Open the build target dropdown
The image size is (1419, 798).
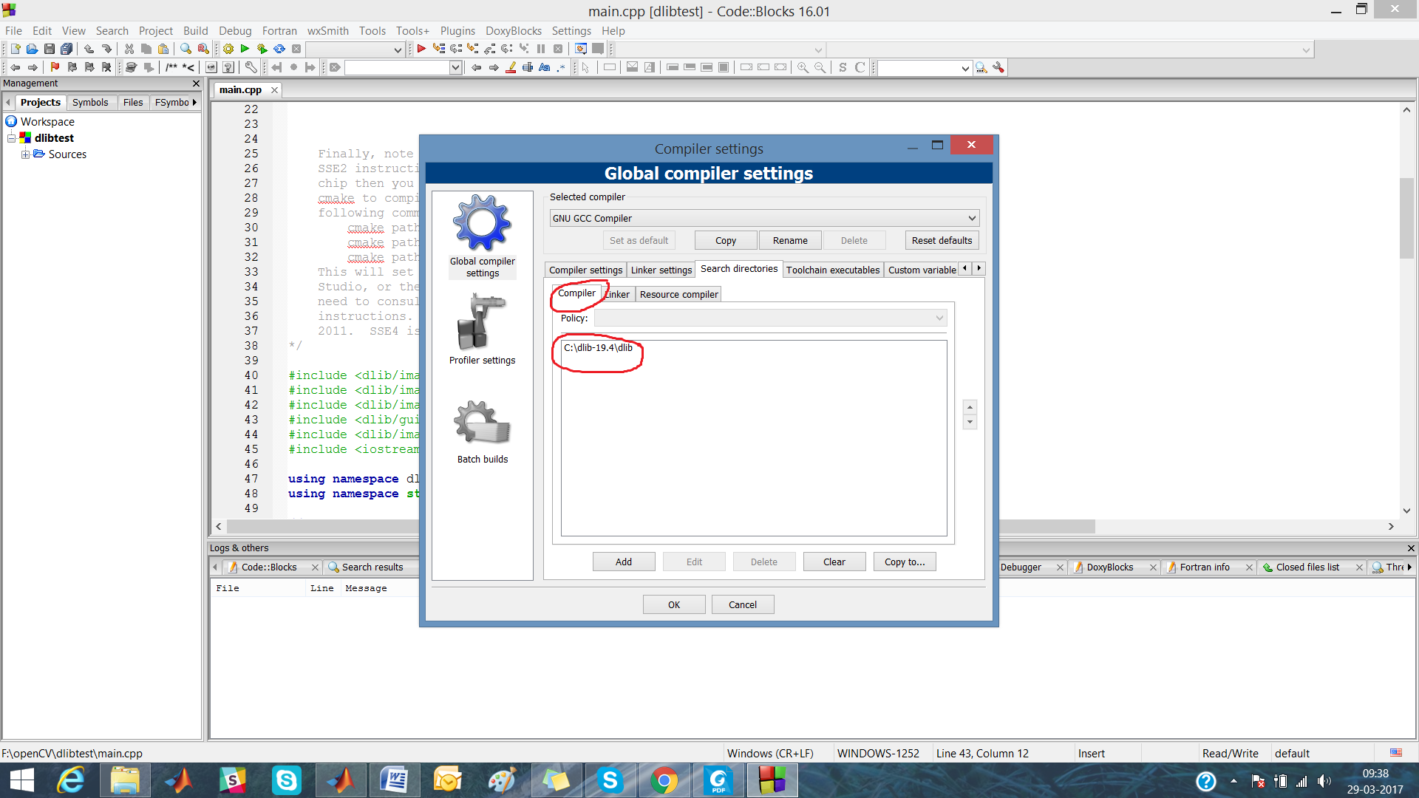[355, 50]
